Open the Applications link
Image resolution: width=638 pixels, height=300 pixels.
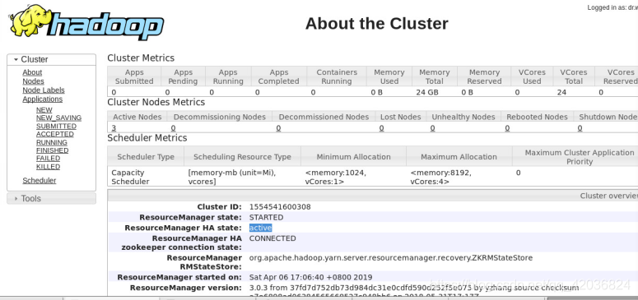42,99
